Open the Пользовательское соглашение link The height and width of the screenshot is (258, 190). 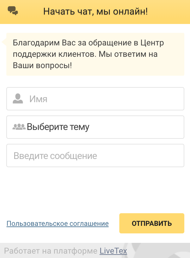coord(57,223)
